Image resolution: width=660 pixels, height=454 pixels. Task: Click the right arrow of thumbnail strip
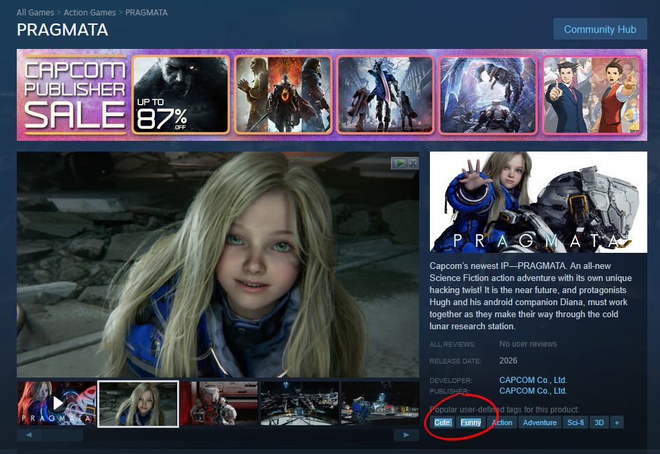click(x=406, y=435)
